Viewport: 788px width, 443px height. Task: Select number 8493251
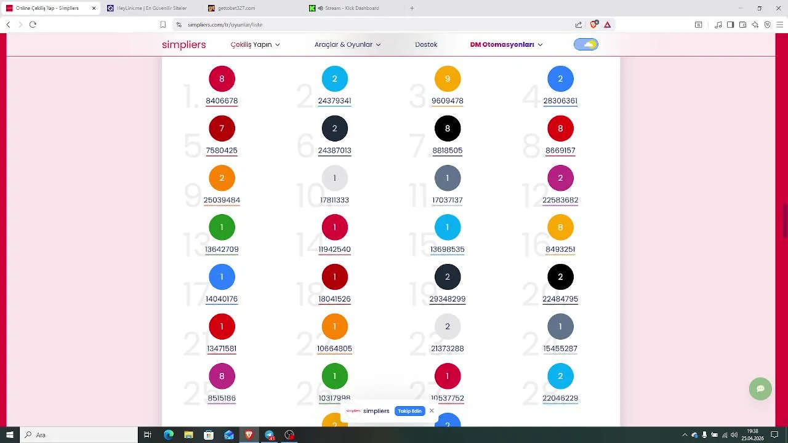pos(560,250)
